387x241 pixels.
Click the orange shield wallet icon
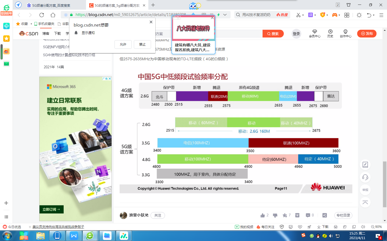click(x=322, y=15)
